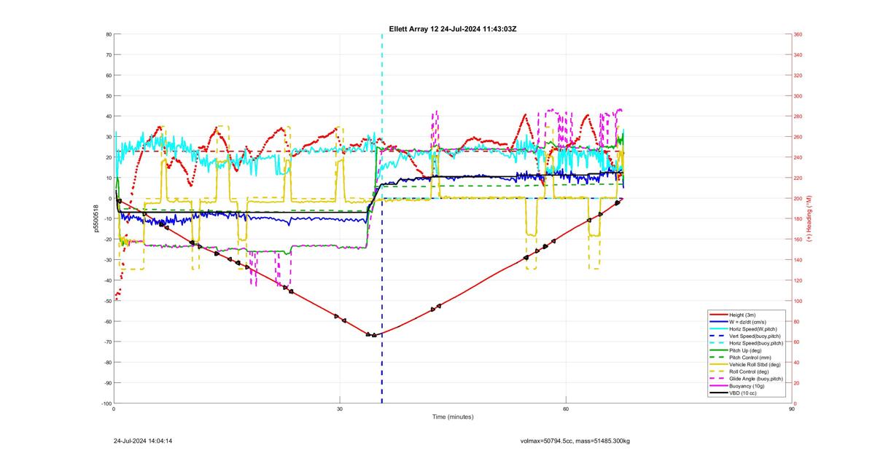The width and height of the screenshot is (875, 453).
Task: Click the 'p5500518' left axis label
Action: (95, 218)
